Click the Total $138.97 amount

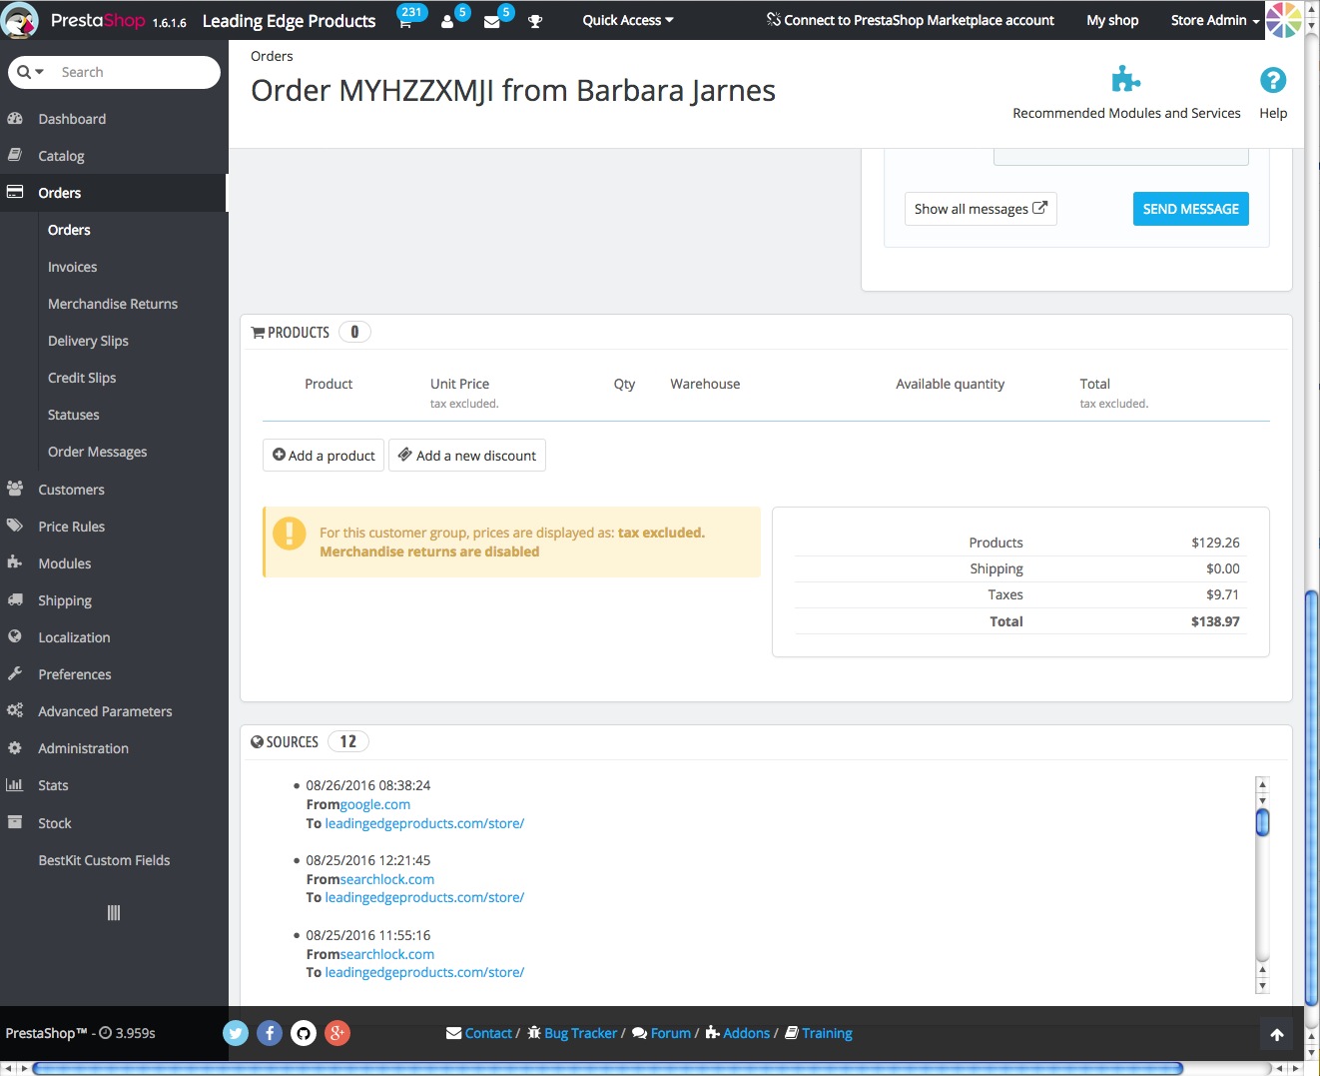[1215, 621]
